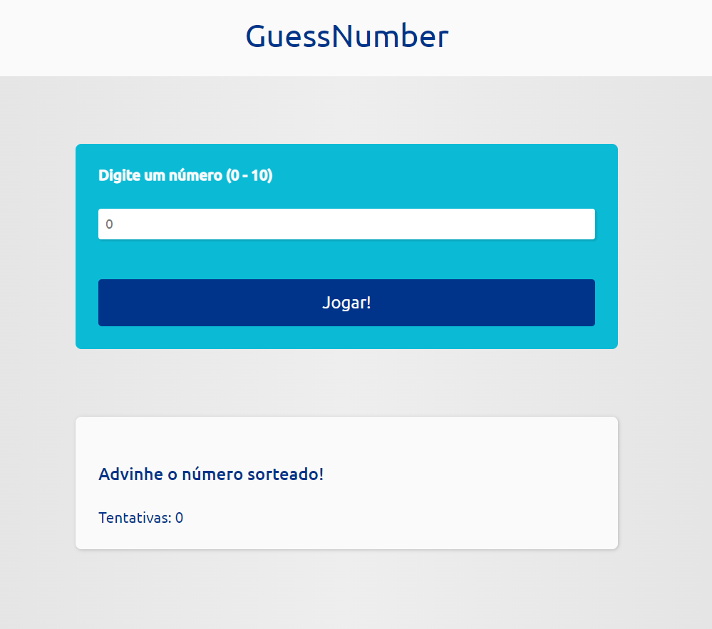Click the right edge of the Jogar! button
712x629 pixels.
584,302
